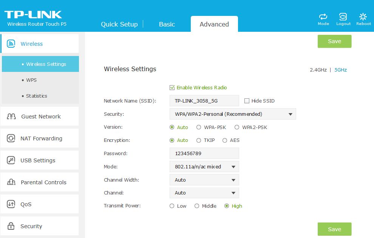Screen dimensions: 374x238
Task: Expand the Security type dropdown
Action: (233, 114)
